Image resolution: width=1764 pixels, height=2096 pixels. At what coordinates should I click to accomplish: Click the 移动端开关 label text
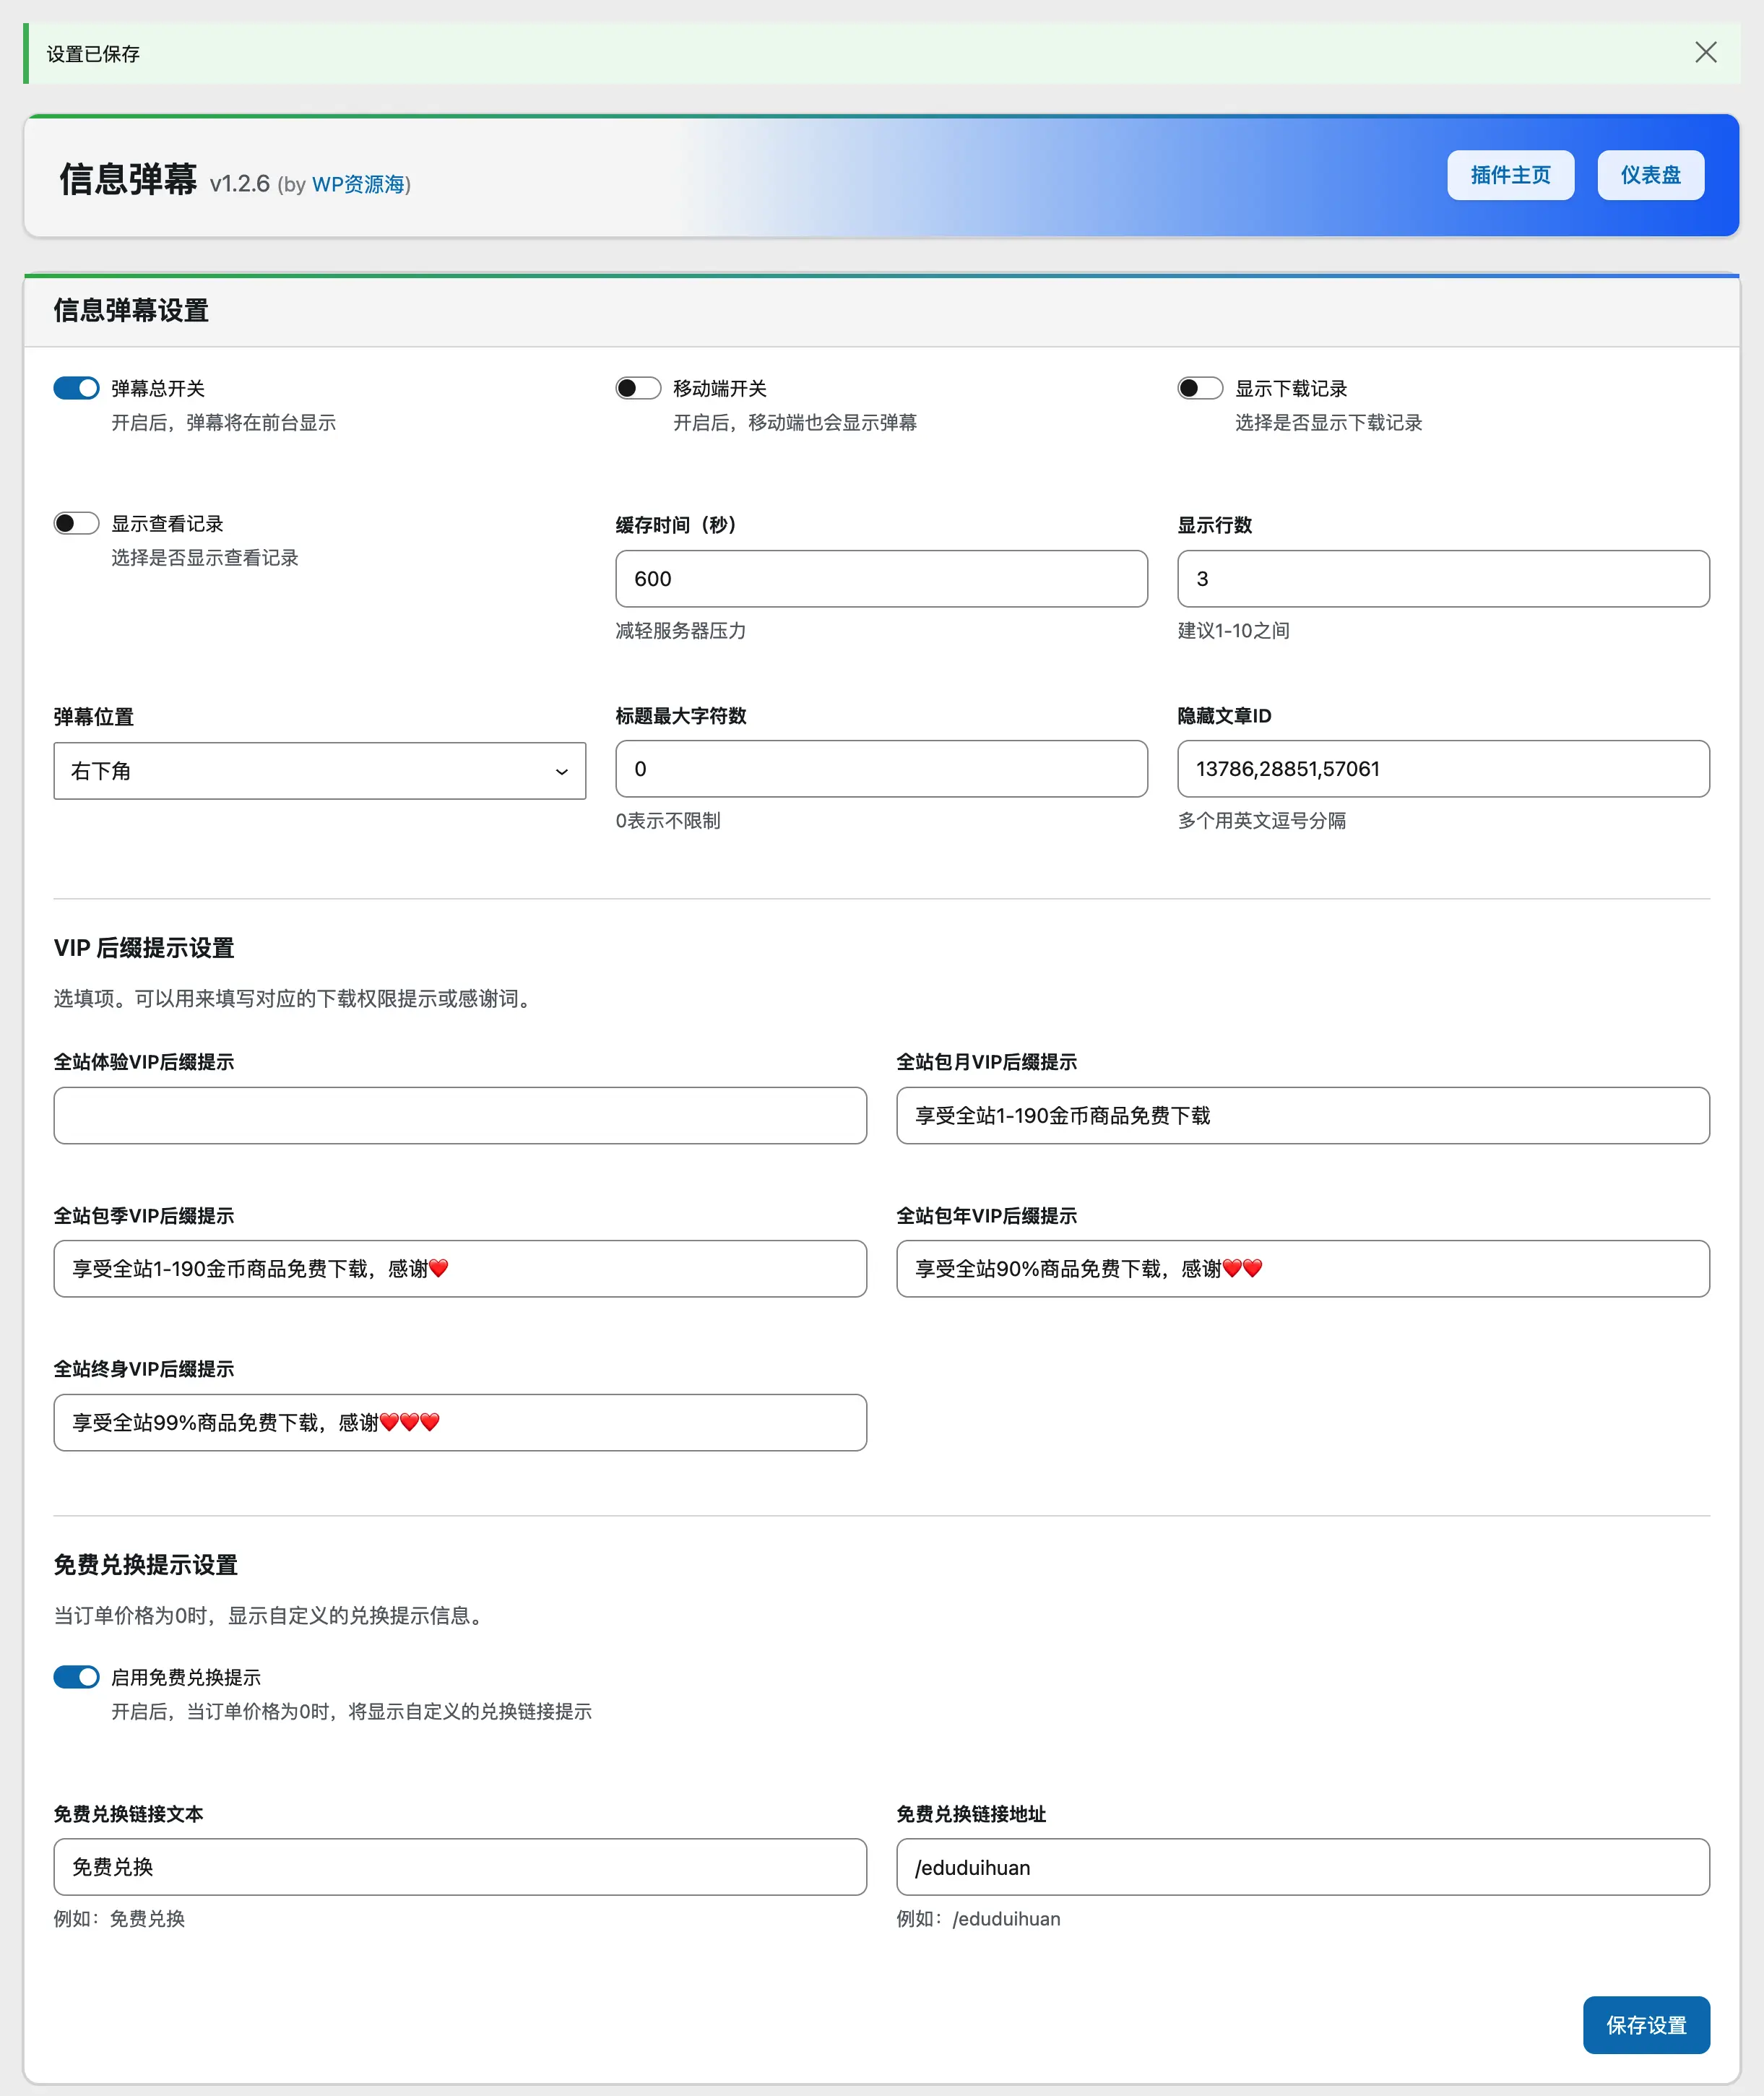[x=720, y=388]
